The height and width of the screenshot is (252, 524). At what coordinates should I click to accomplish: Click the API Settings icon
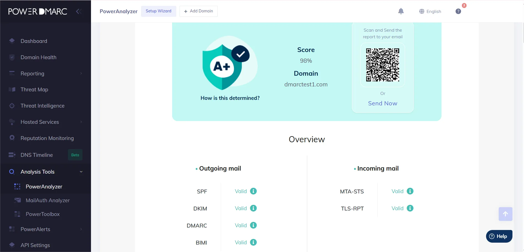click(x=12, y=245)
